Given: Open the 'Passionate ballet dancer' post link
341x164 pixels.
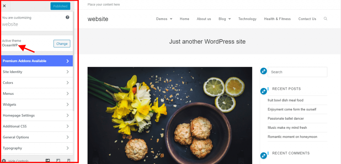Looking at the screenshot, I should pyautogui.click(x=286, y=119).
